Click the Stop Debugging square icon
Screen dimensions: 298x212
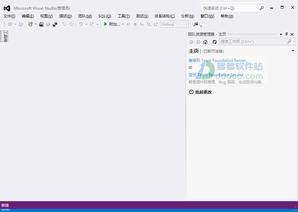tap(135, 24)
